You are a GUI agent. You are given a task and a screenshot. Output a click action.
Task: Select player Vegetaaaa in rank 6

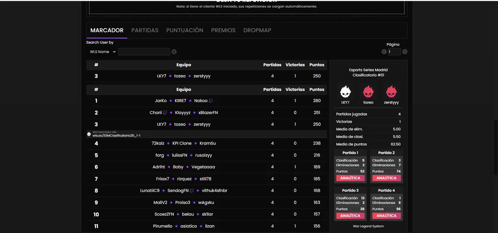pyautogui.click(x=203, y=167)
